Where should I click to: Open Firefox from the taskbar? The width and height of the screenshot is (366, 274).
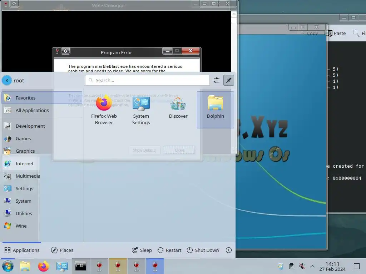(x=43, y=266)
